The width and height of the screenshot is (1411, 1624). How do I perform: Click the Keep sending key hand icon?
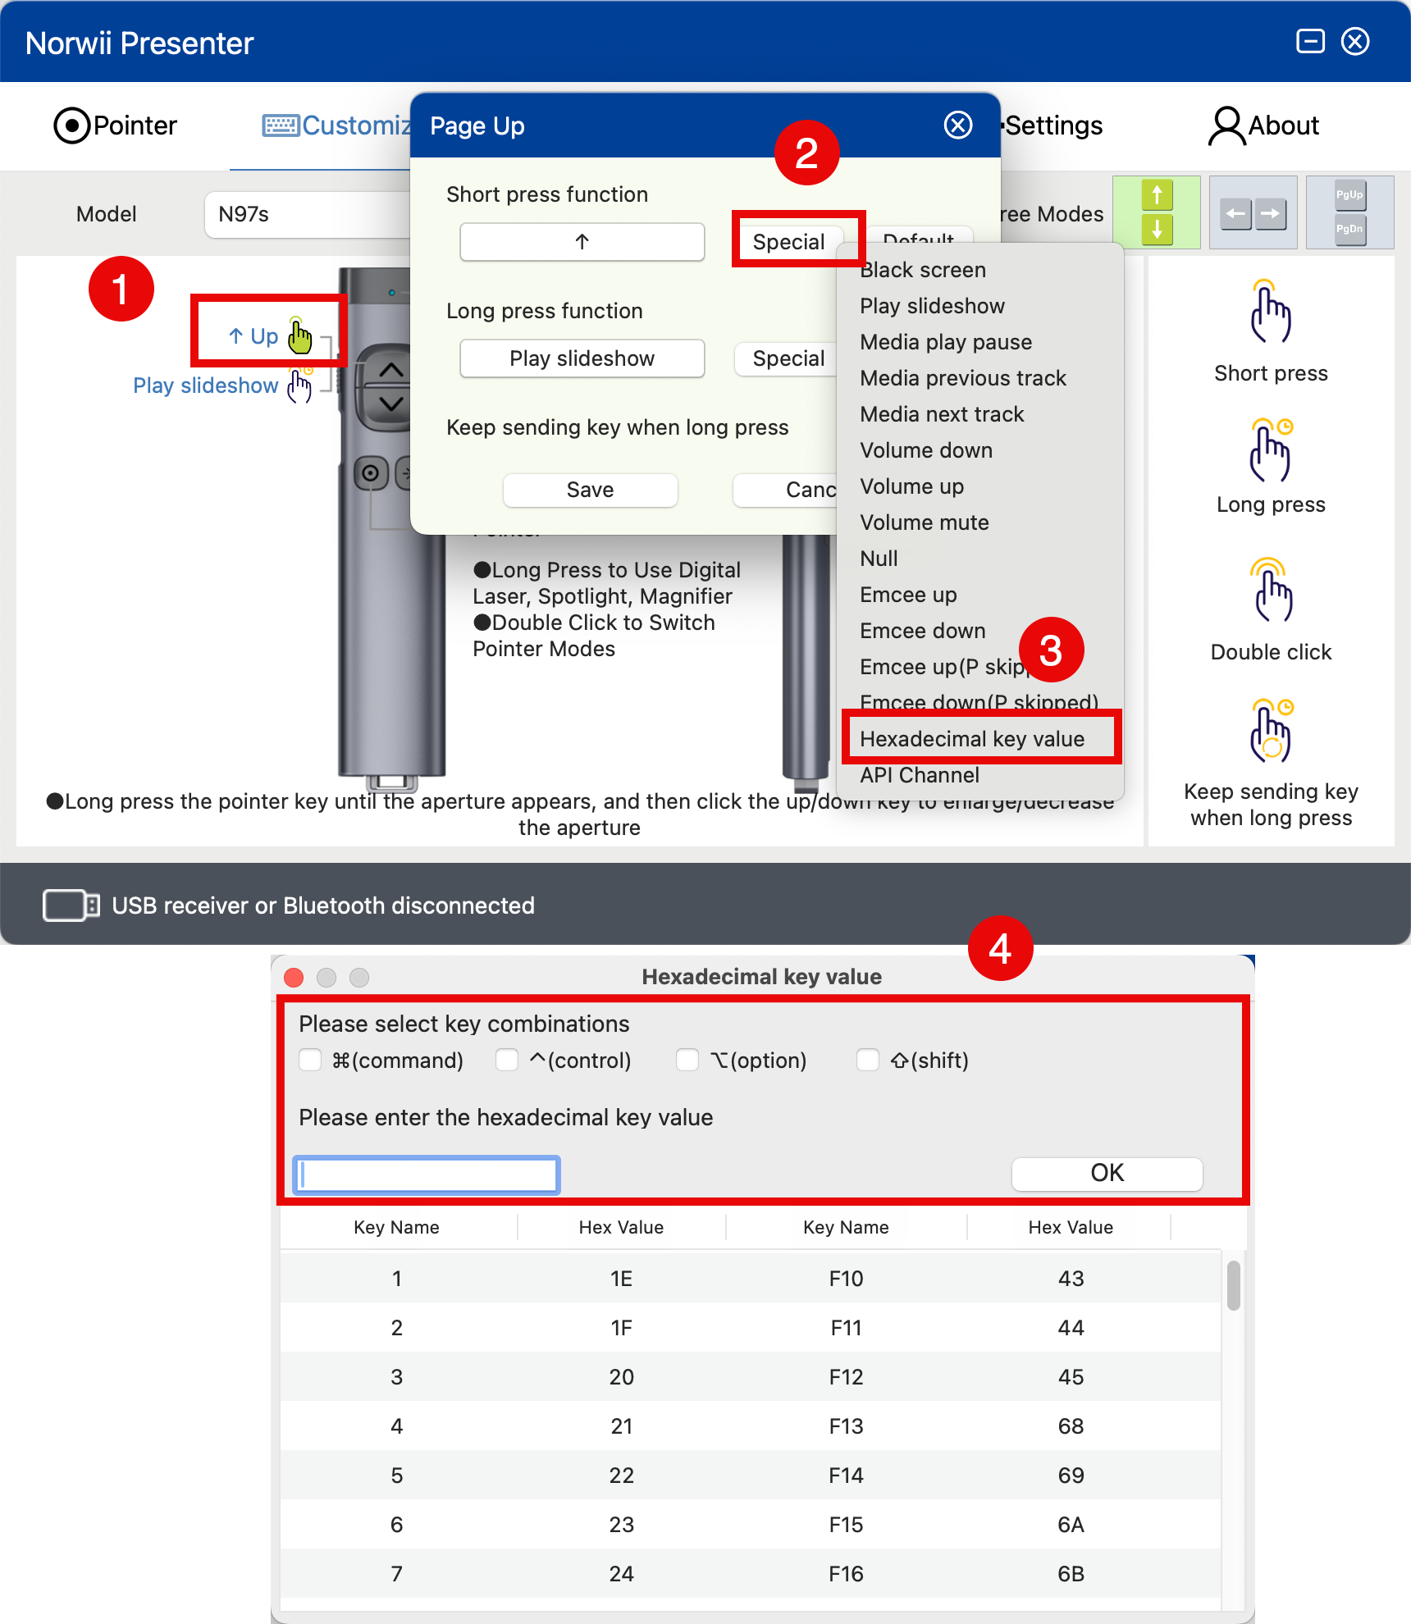coord(1270,731)
